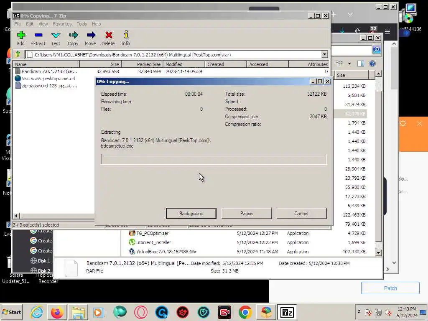Open the gear settings icon on orange panel
Screen dimensions: 428x321
point(403,124)
